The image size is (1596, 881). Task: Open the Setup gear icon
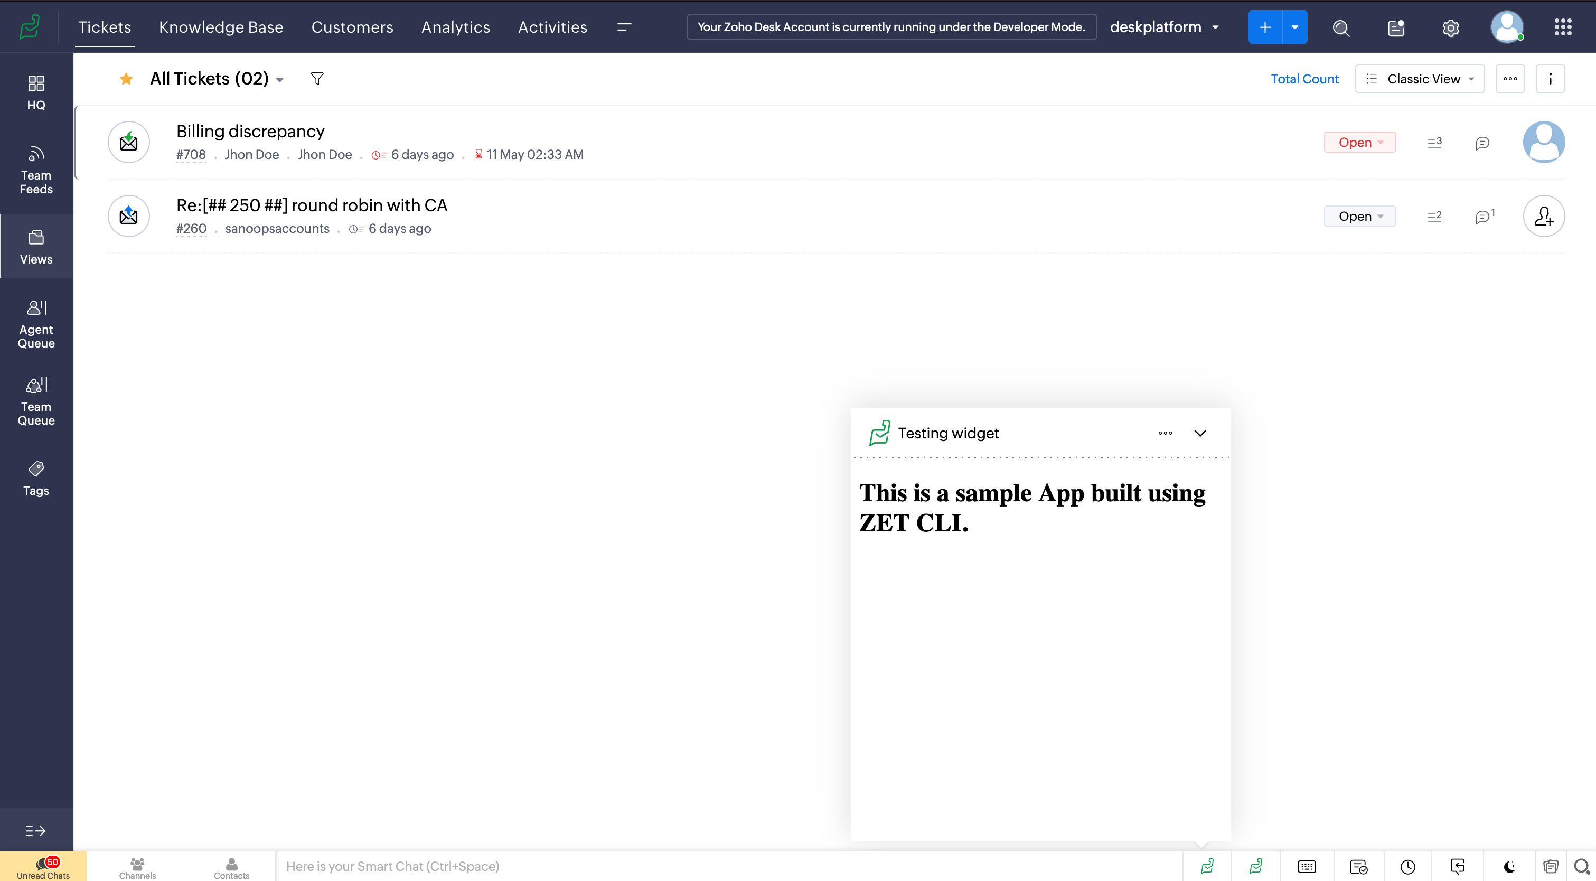[1450, 27]
